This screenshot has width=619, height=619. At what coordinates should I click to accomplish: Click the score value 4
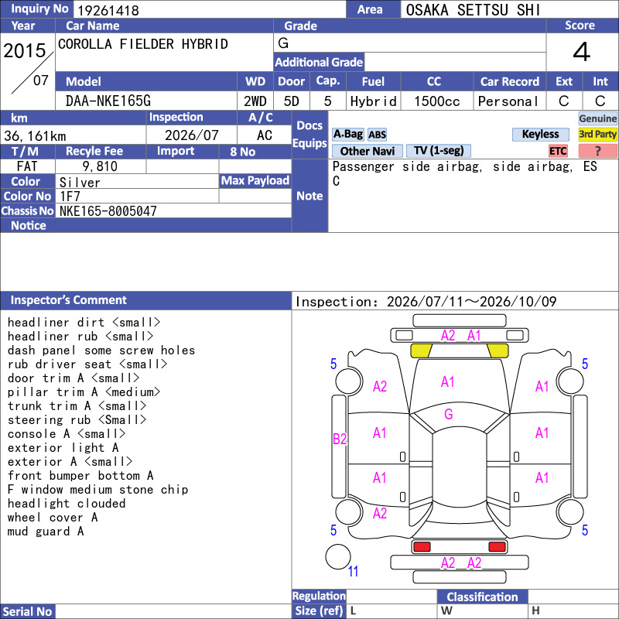click(582, 52)
